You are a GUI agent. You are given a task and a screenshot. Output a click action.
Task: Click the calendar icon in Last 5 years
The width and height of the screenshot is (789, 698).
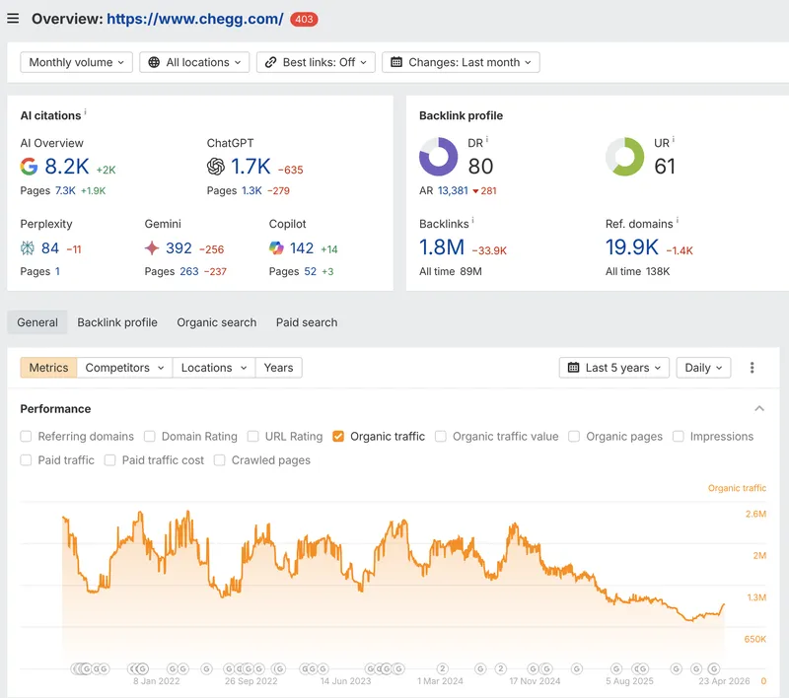pos(573,368)
